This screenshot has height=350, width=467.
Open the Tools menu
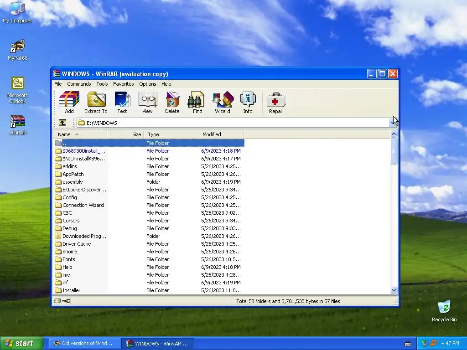point(102,84)
